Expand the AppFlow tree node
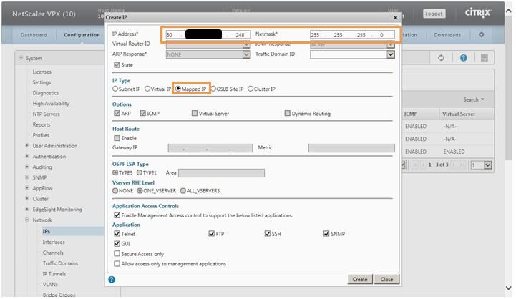Screen dimensions: 516x299 (x=27, y=188)
